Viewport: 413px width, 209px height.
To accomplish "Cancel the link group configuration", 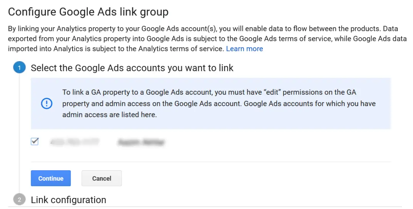I will [x=101, y=178].
